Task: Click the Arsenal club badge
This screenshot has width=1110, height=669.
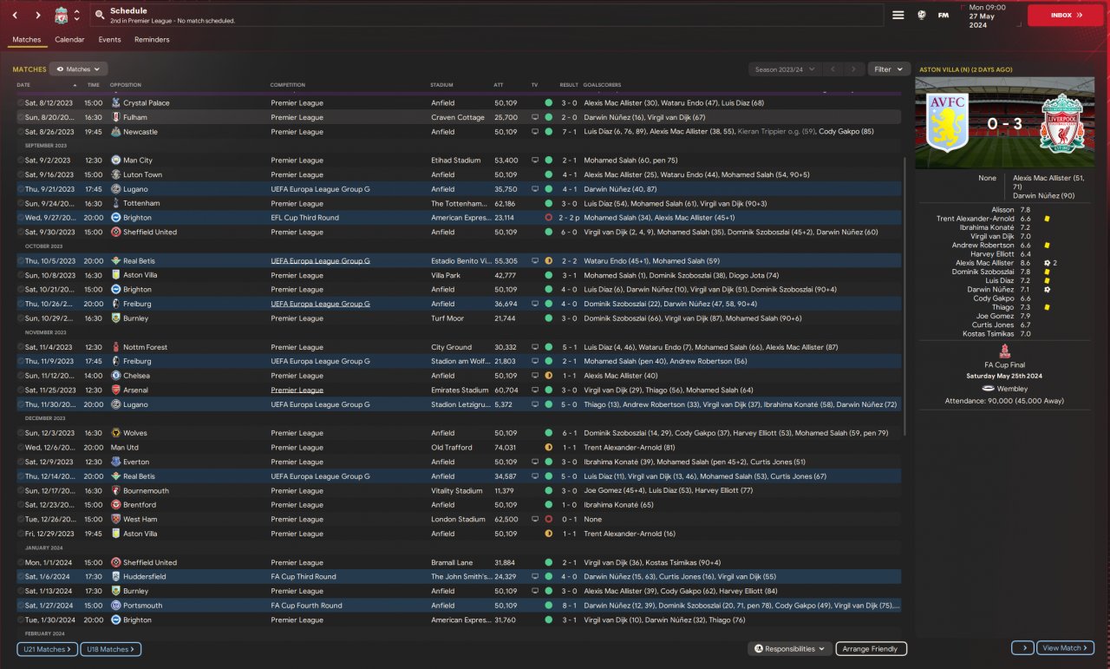Action: [x=115, y=390]
